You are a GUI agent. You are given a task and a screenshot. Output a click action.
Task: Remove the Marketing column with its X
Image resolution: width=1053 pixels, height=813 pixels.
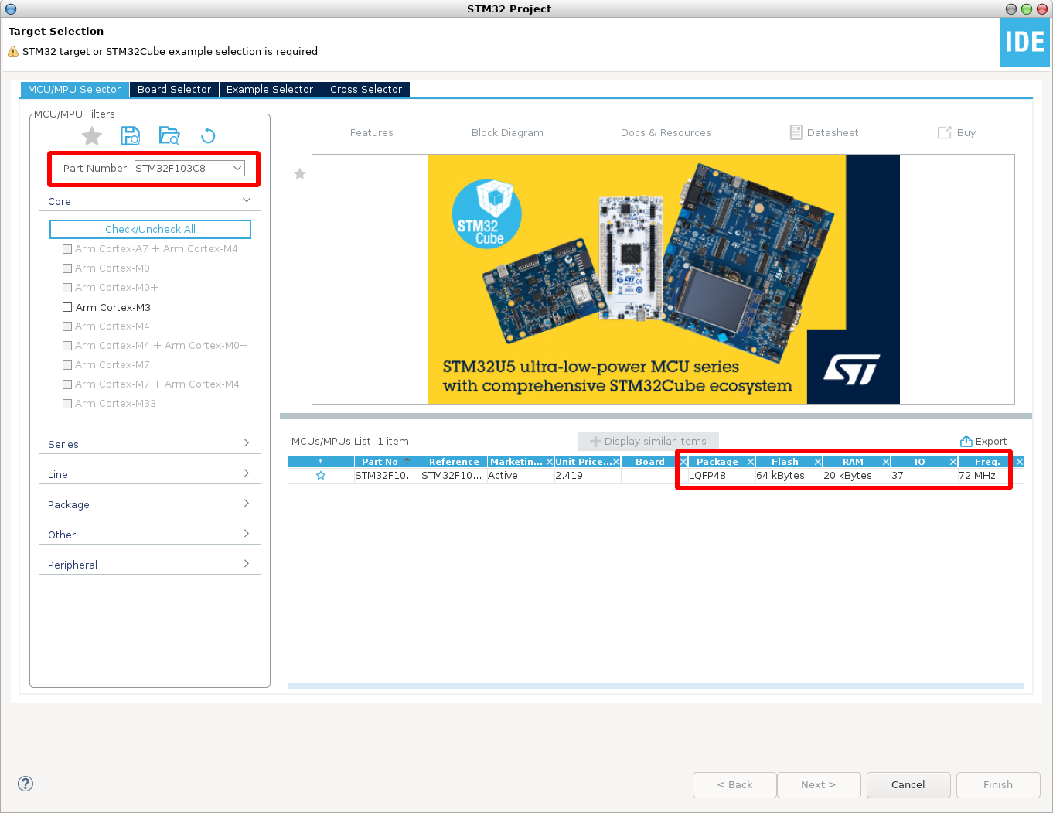coord(550,462)
